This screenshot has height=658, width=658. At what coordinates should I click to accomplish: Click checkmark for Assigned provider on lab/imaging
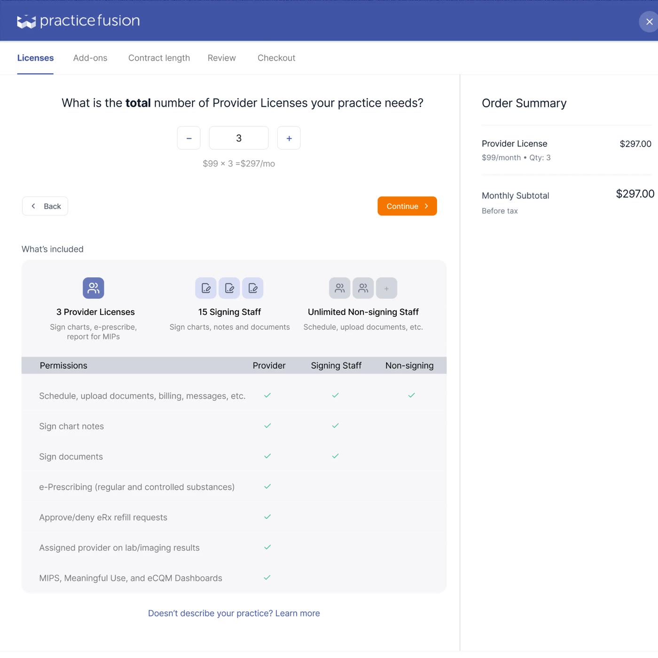click(x=267, y=547)
